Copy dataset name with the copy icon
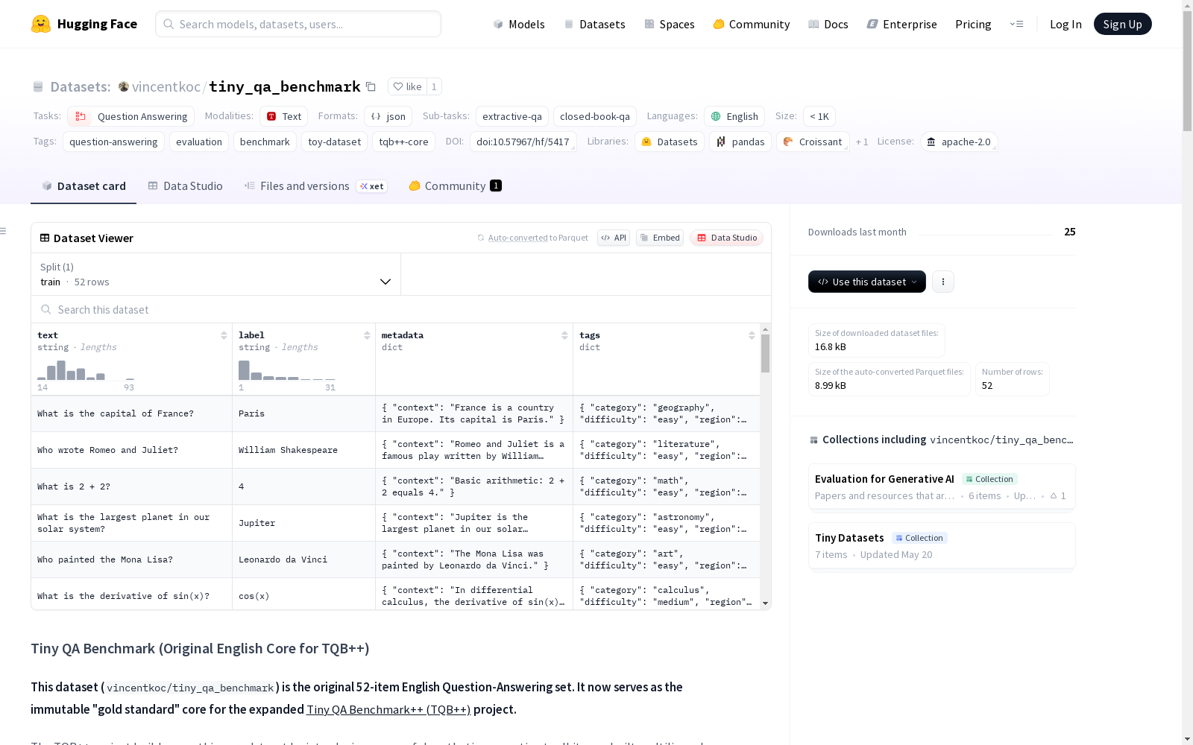The height and width of the screenshot is (745, 1193). 371,86
